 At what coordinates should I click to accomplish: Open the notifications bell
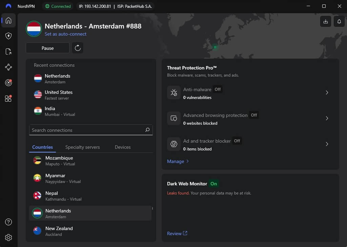(339, 21)
